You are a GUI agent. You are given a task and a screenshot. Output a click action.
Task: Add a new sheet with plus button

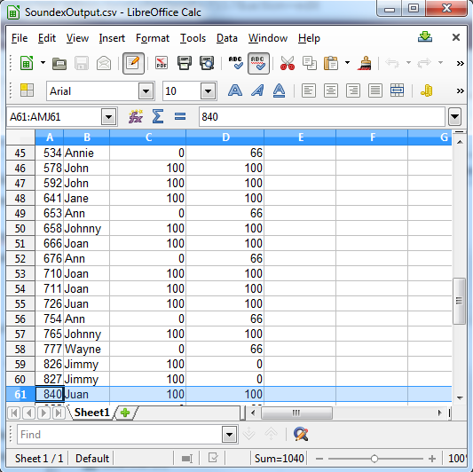(125, 413)
